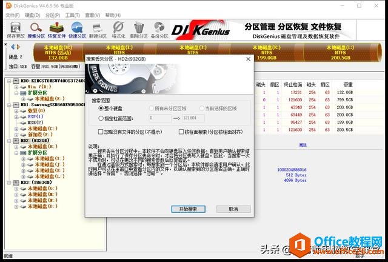Click the 格式化 (Format) toolbar icon

tap(119, 29)
